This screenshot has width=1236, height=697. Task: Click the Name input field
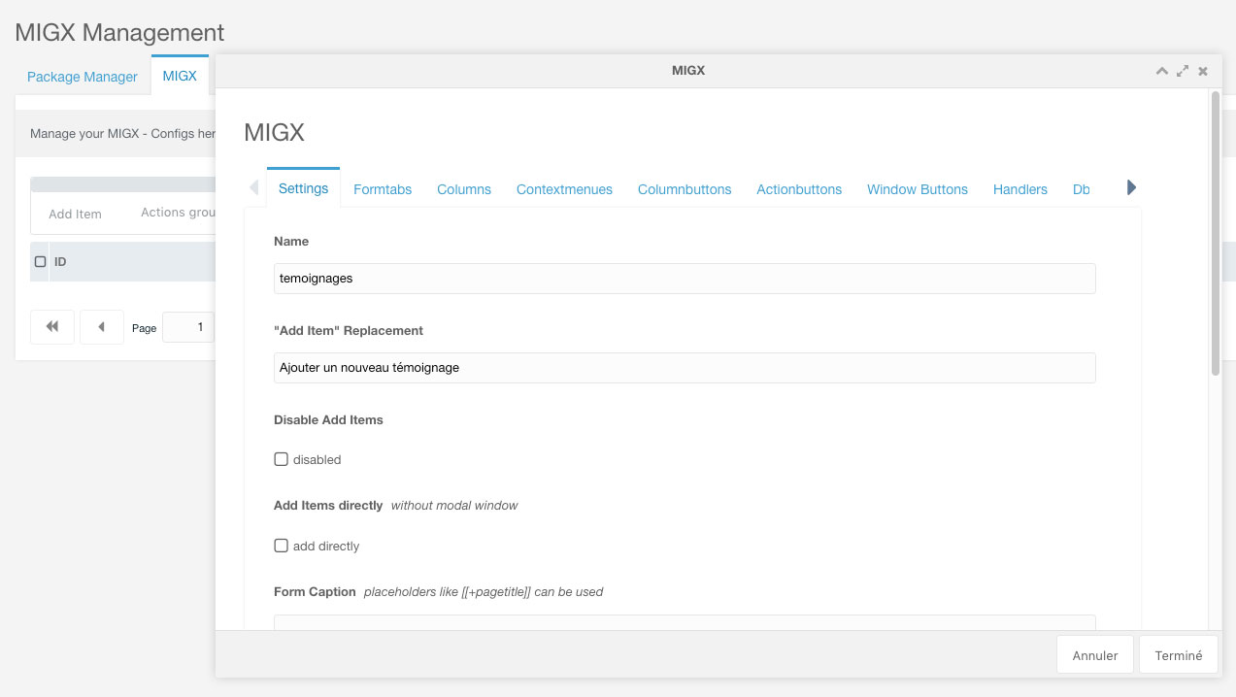click(685, 278)
